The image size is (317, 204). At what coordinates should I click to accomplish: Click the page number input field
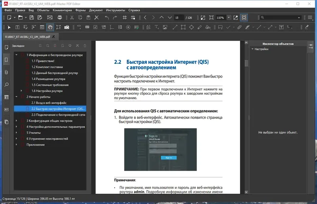179,17
